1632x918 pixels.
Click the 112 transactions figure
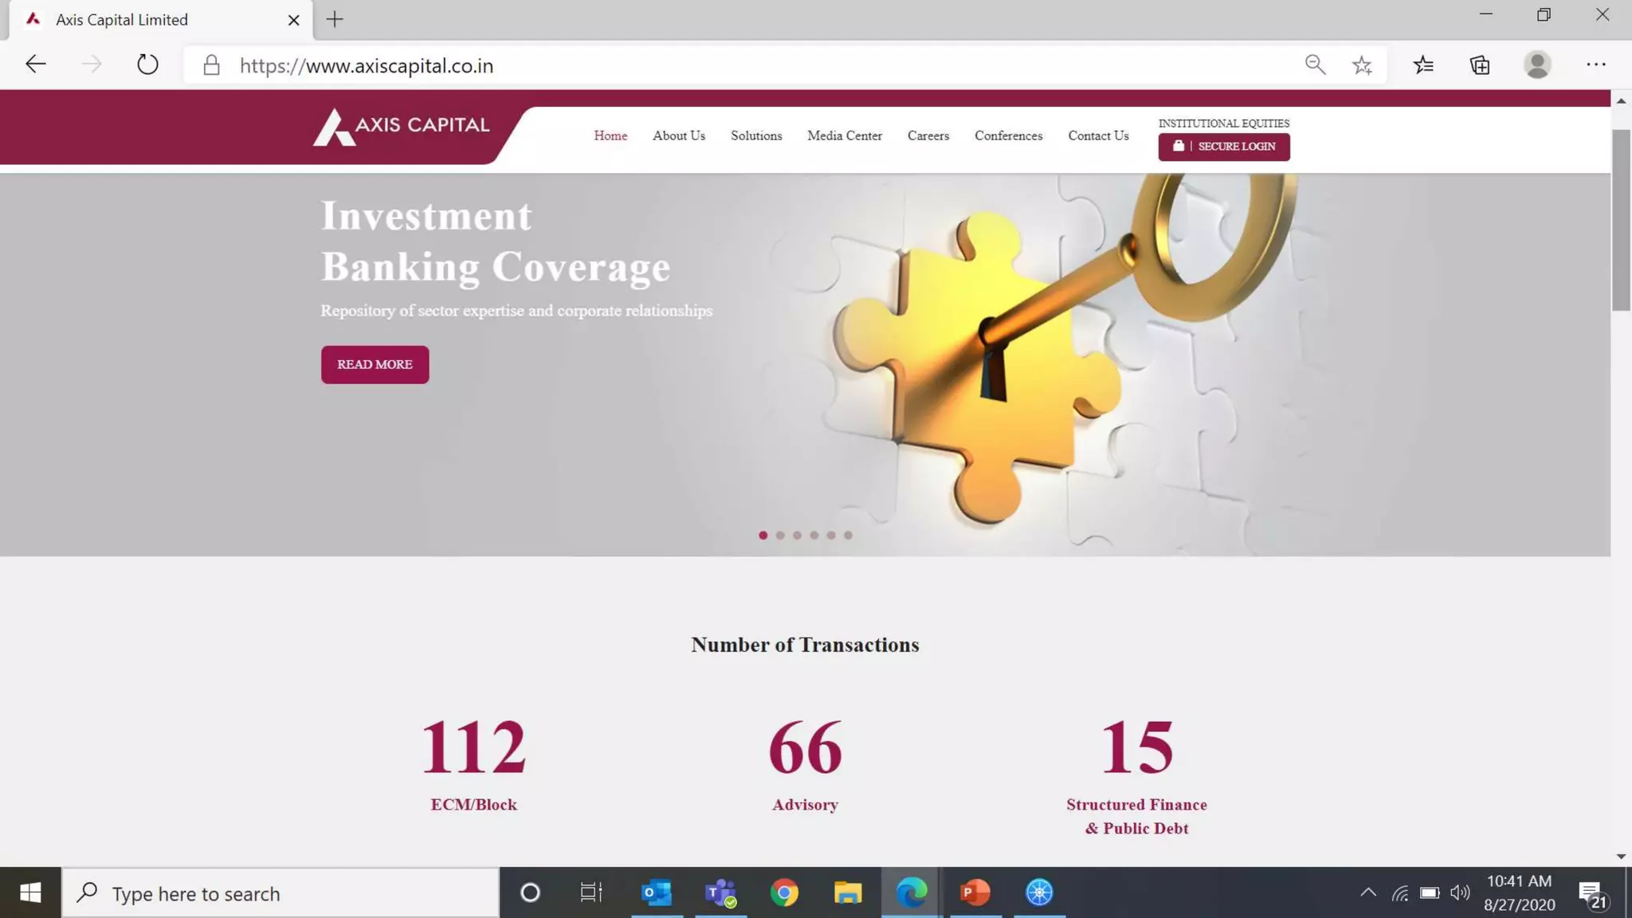coord(473,747)
